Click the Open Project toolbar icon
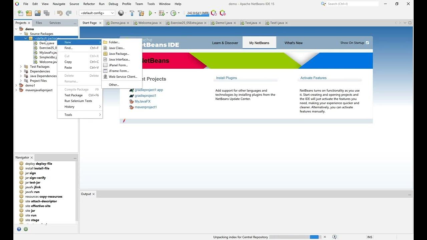Screen dimensions: 427x240 (38, 13)
